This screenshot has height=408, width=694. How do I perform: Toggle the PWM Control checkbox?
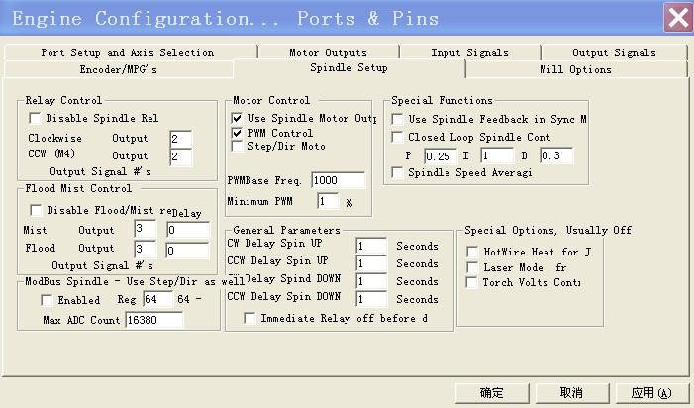pyautogui.click(x=237, y=133)
